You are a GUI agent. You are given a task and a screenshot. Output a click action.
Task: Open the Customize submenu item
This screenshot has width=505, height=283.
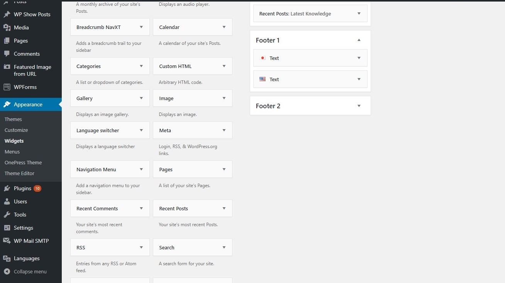click(x=16, y=130)
